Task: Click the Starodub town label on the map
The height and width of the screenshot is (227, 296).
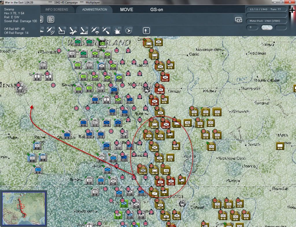Action: click(x=280, y=189)
